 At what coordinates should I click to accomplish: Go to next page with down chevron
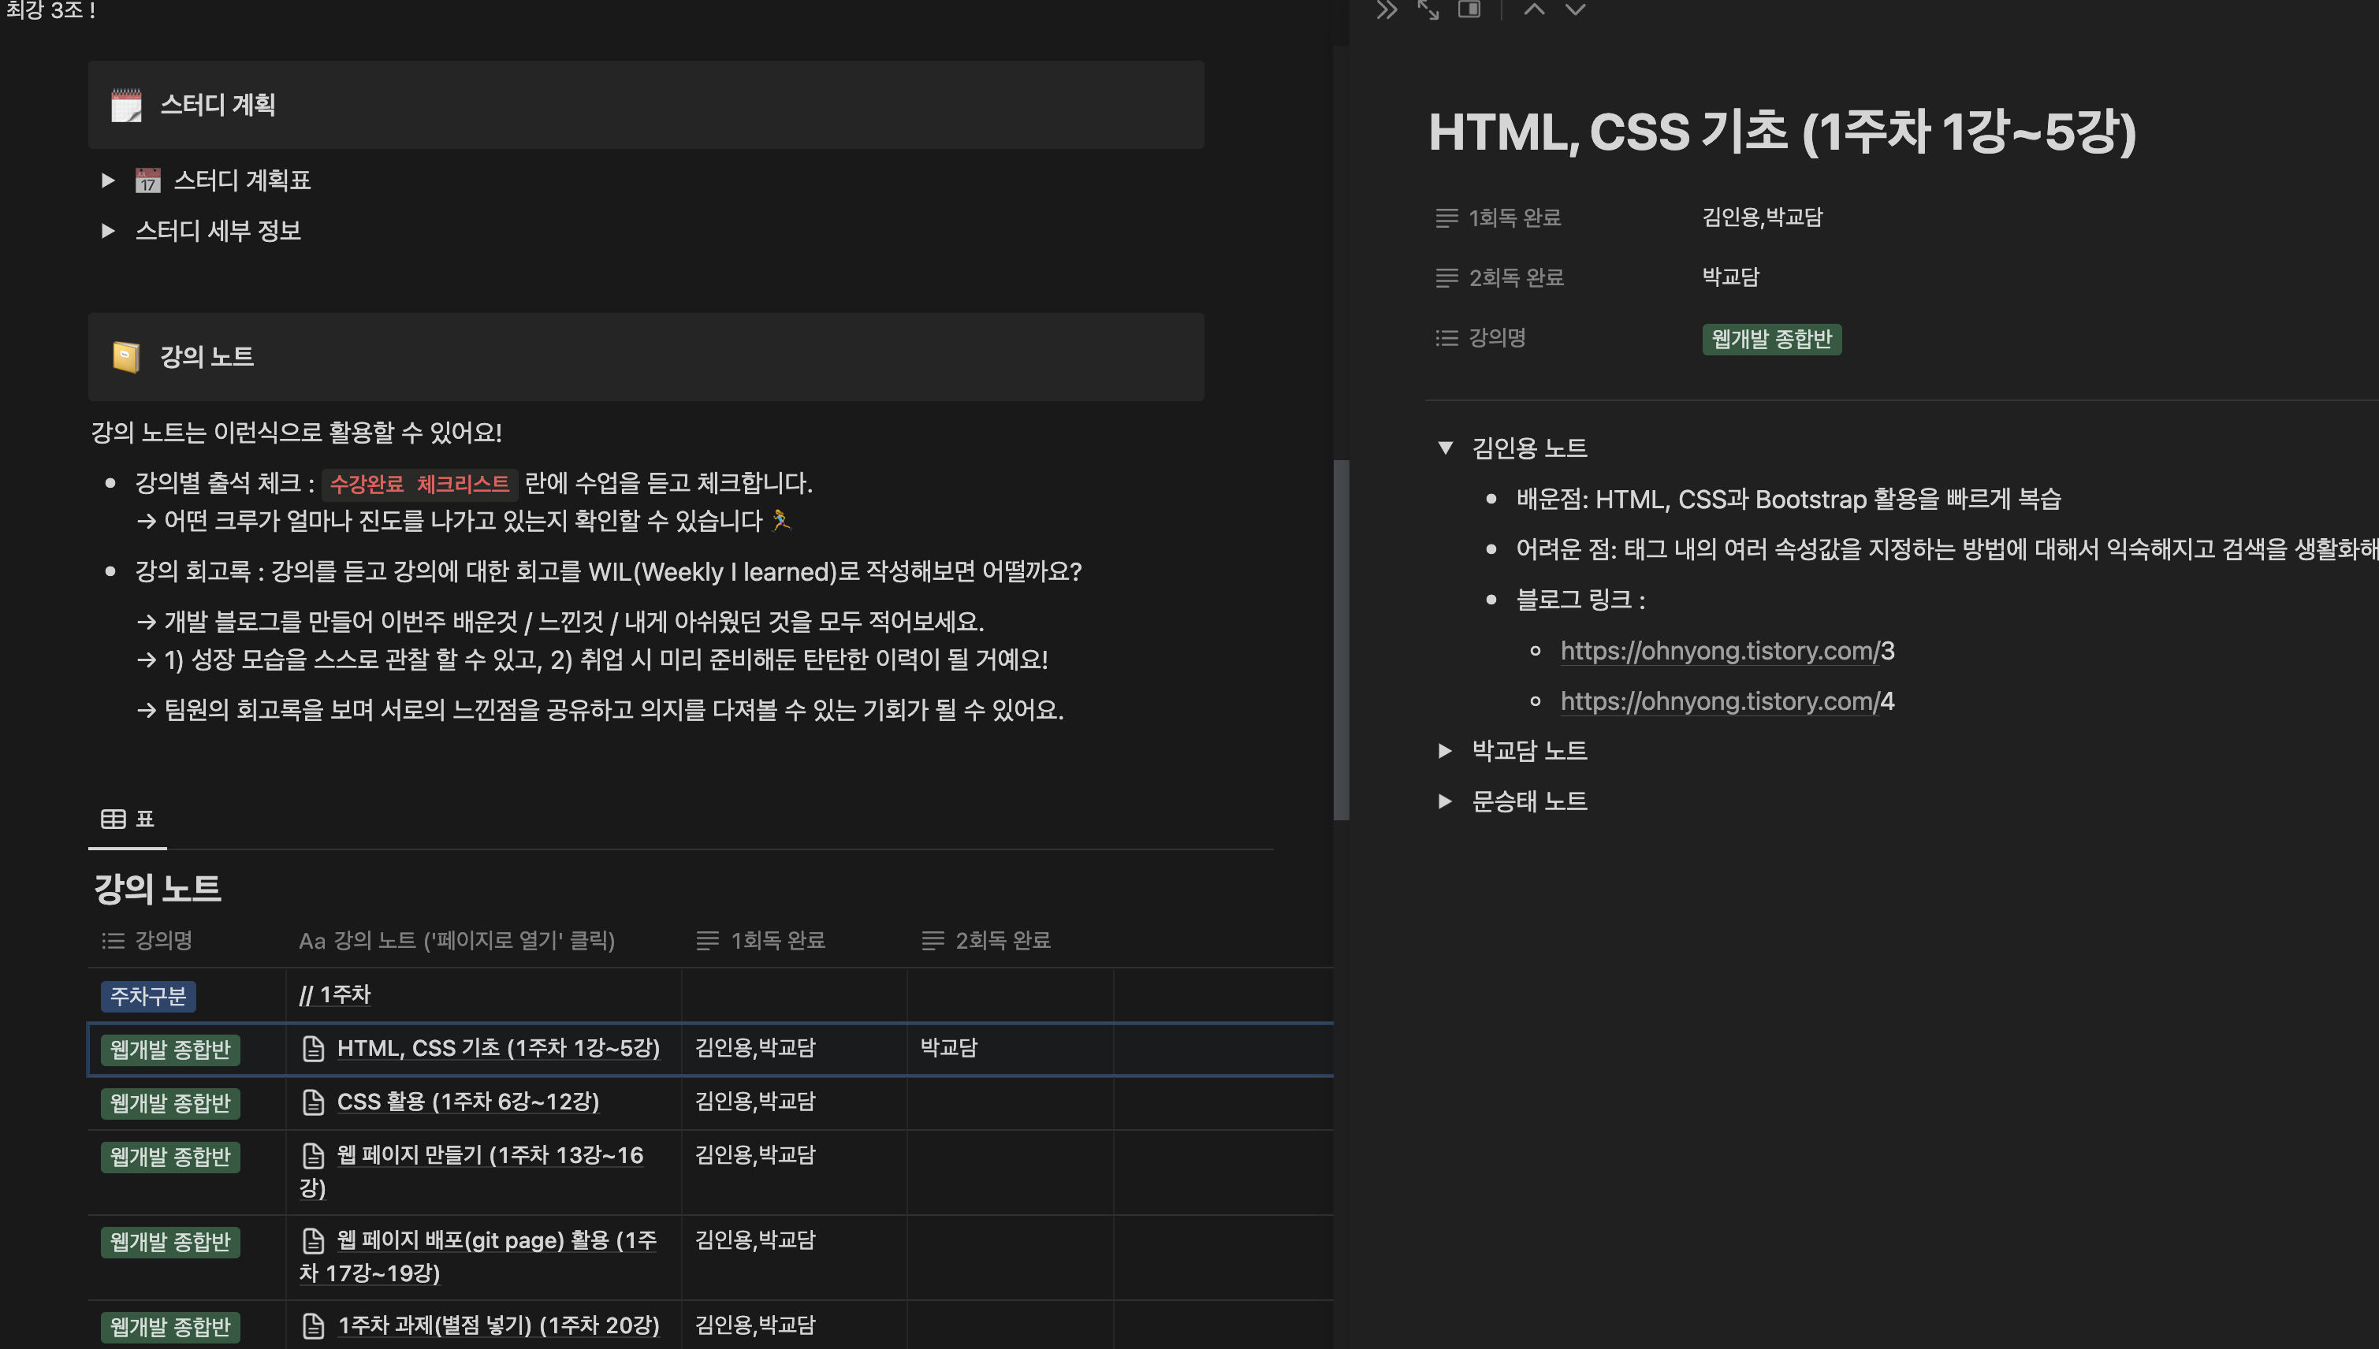1574,10
